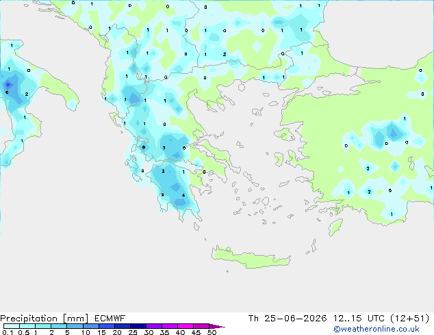Click the '4' precipitation value on the Peloponnese

click(x=183, y=195)
